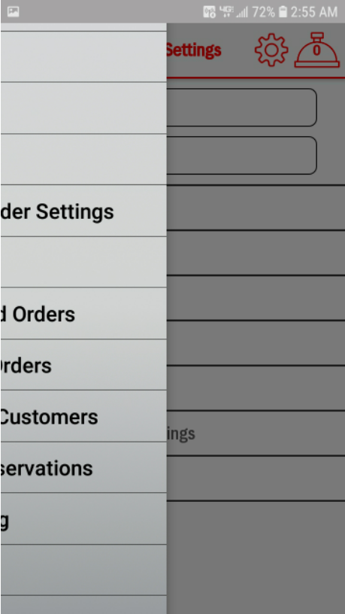This screenshot has height=614, width=345.
Task: Tap the battery icon in the status bar
Action: click(x=282, y=12)
